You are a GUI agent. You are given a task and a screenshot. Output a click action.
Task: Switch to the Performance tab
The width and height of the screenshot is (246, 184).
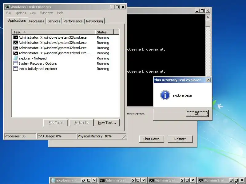click(x=73, y=21)
